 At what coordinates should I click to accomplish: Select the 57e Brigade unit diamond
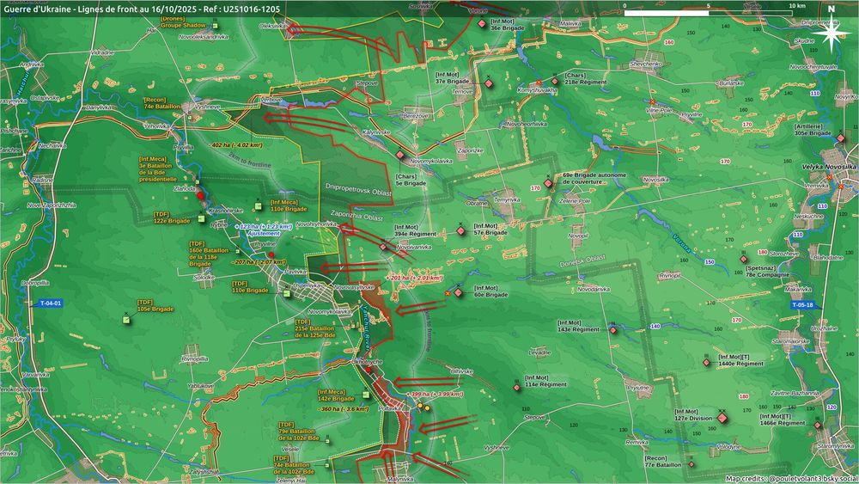460,230
